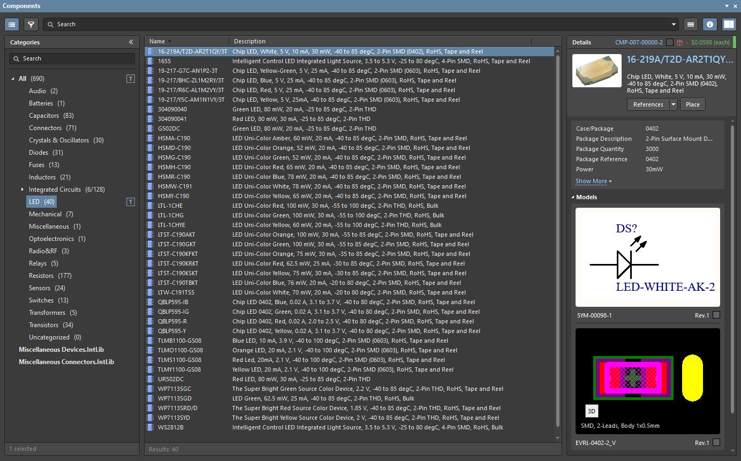Open the filter funnel button
Screen dimensions: 741x461
pos(31,24)
